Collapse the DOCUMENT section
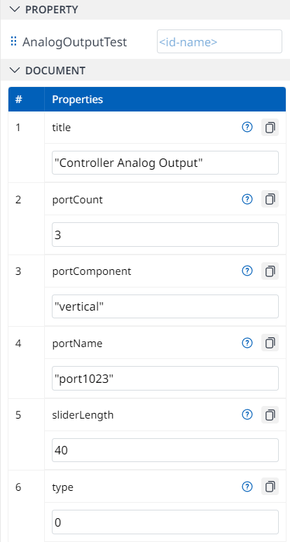Screen dimensions: 290x542 click(15, 71)
